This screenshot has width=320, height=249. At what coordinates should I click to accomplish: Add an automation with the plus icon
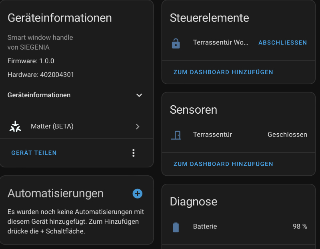pyautogui.click(x=137, y=193)
